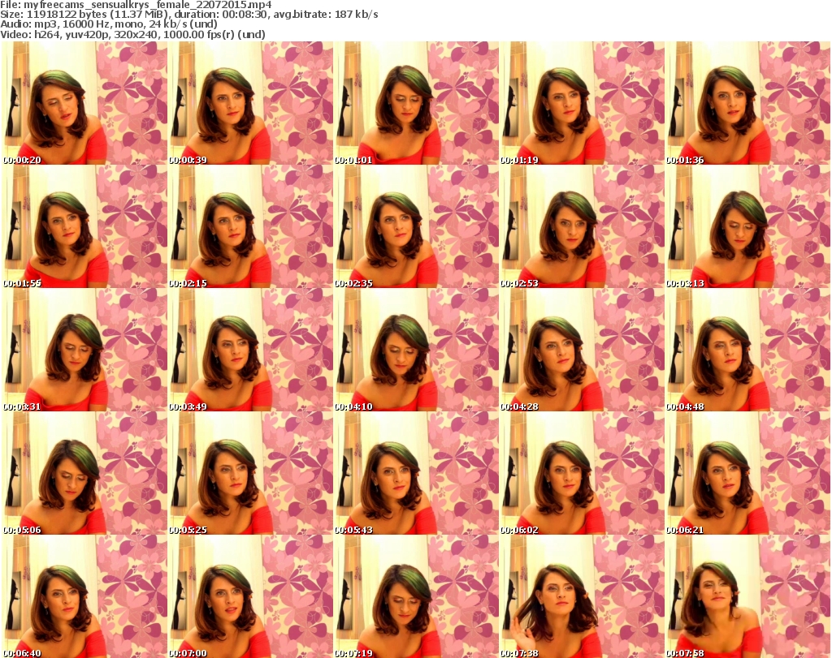Open the thumbnail marked 00:02:15

pos(250,226)
